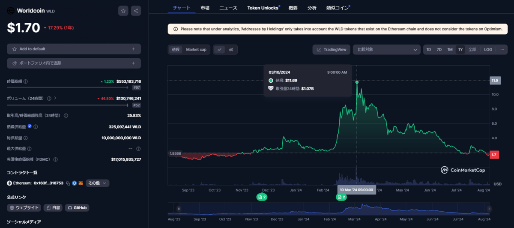Click the info icon in the notice banner
514x228 pixels.
[x=176, y=29]
